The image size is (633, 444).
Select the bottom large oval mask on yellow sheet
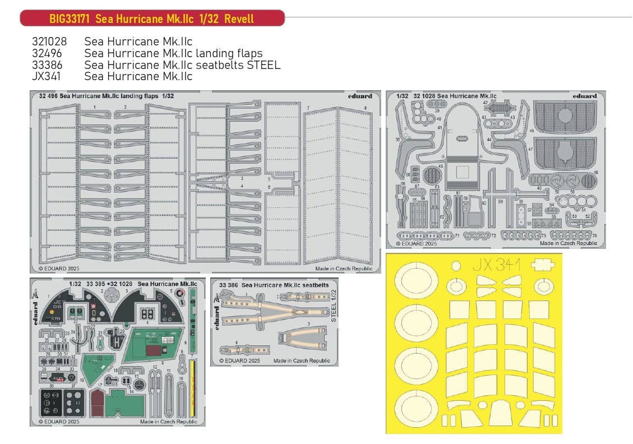point(417,408)
